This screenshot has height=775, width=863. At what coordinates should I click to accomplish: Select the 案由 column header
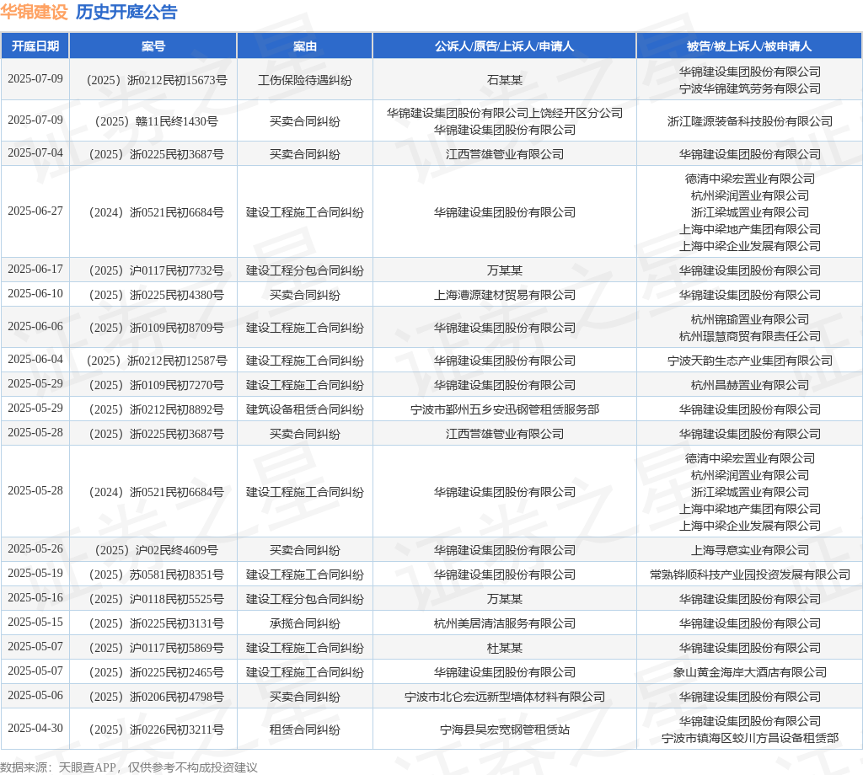point(305,46)
